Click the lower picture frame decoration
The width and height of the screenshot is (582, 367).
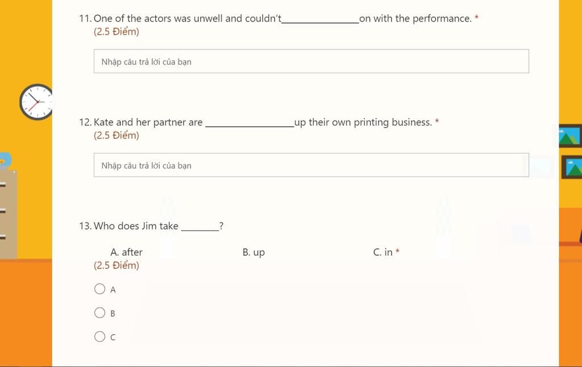572,167
